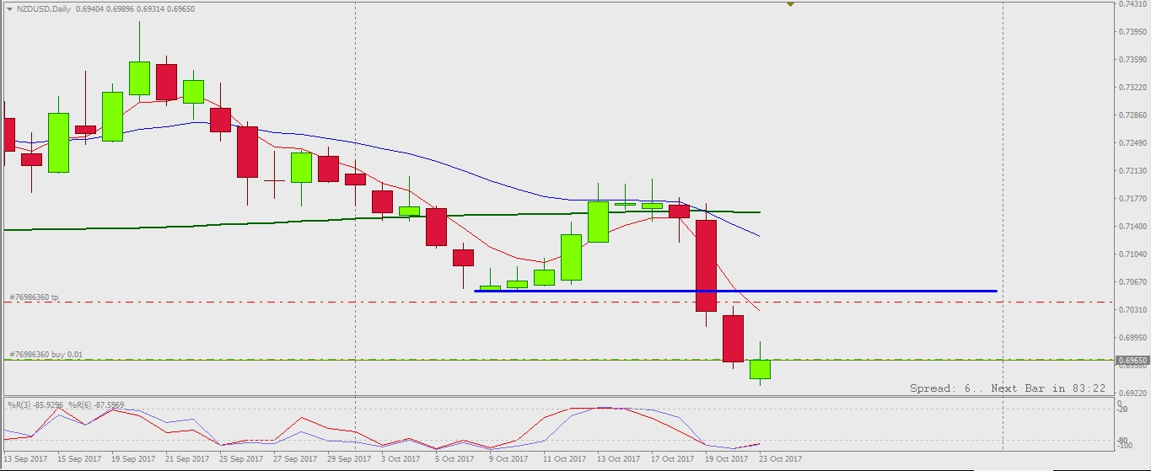Click the '19 Oct 2017' date label
This screenshot has width=1151, height=471.
pyautogui.click(x=727, y=459)
